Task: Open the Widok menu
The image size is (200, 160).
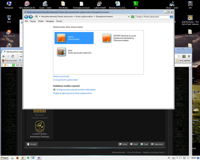Action: point(41,21)
